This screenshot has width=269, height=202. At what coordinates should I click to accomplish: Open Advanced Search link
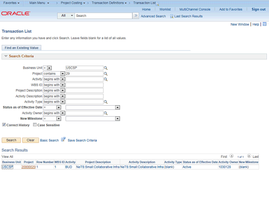(x=153, y=16)
